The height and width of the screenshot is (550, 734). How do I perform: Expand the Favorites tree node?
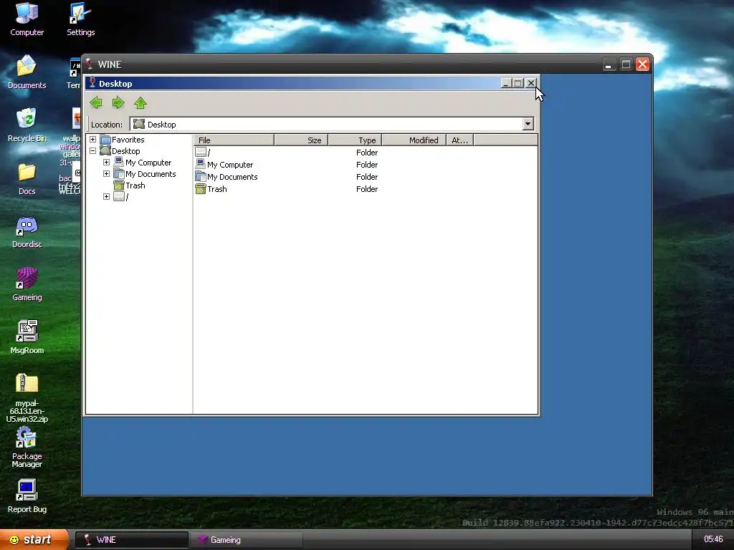(x=92, y=140)
